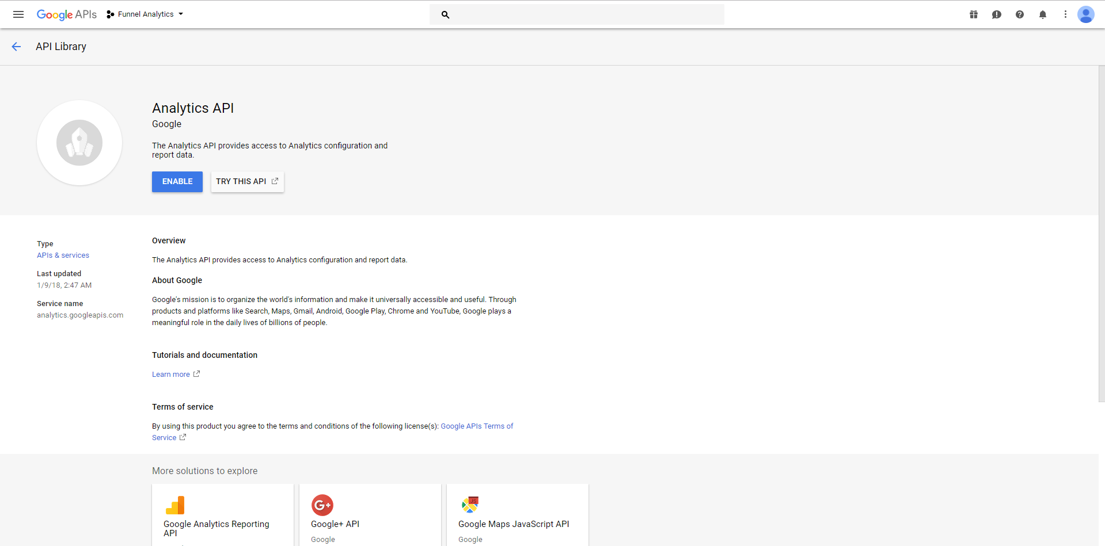The width and height of the screenshot is (1105, 546).
Task: Click the page's vertical scrollbar
Action: (1102, 234)
